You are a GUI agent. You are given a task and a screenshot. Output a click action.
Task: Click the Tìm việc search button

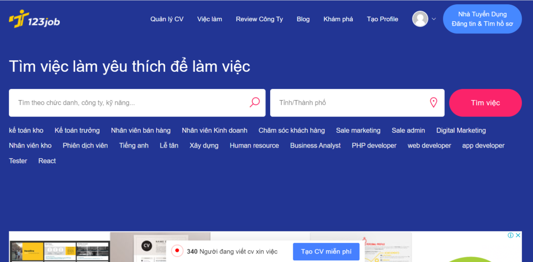click(486, 103)
